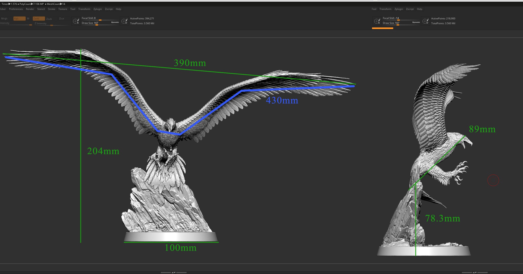Adjust the left Focal Shift 0 slider
Image resolution: width=523 pixels, height=274 pixels.
100,20
